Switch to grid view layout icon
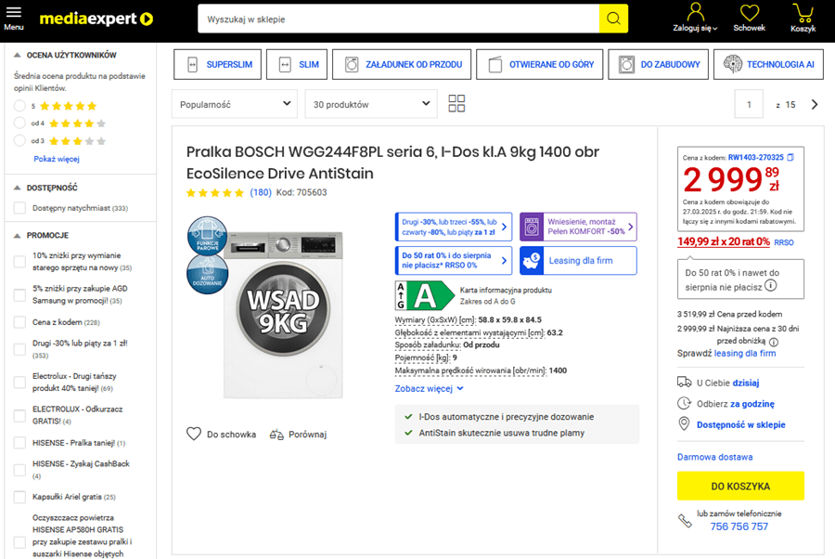The height and width of the screenshot is (559, 835). [456, 104]
